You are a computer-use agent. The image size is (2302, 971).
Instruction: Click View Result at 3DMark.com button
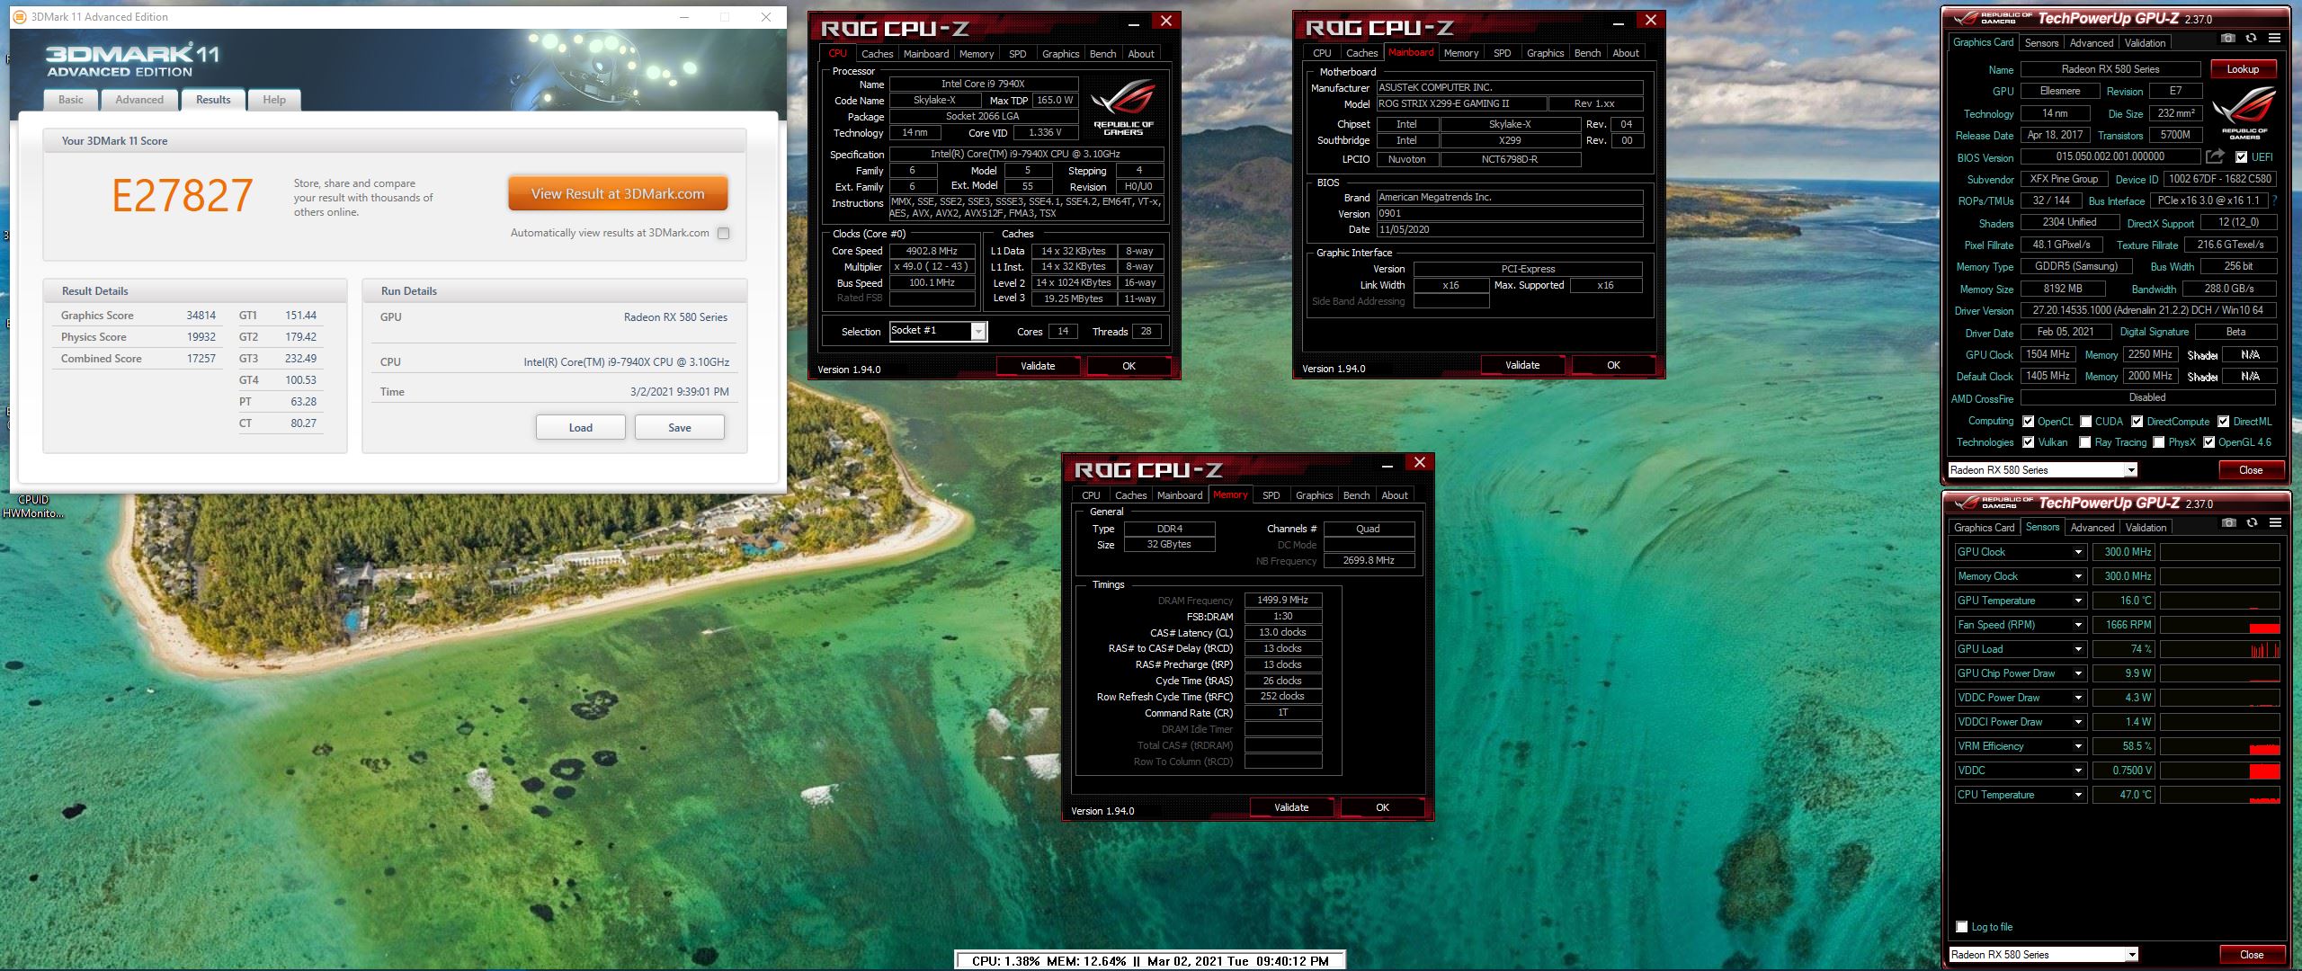point(618,193)
